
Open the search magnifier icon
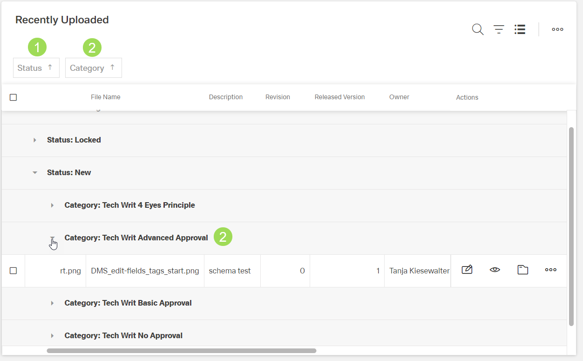(477, 29)
